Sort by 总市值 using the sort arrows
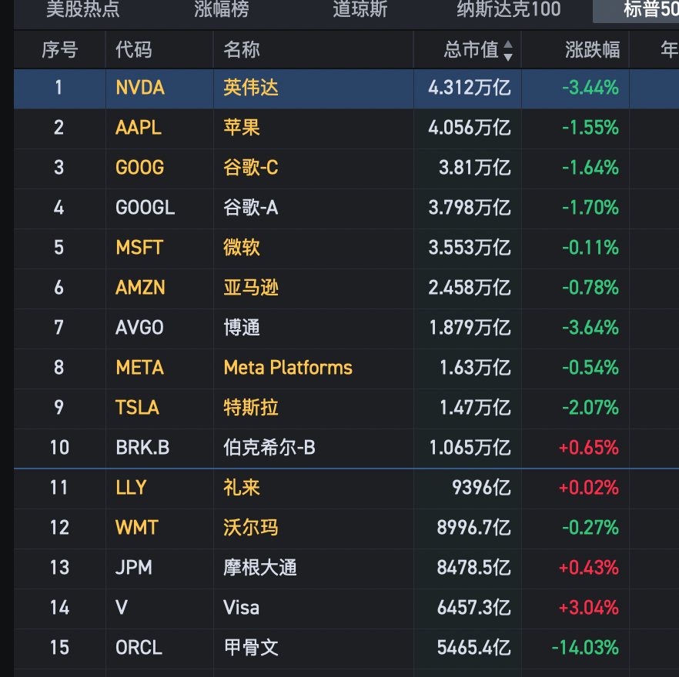Screen dimensions: 679x677 [508, 51]
